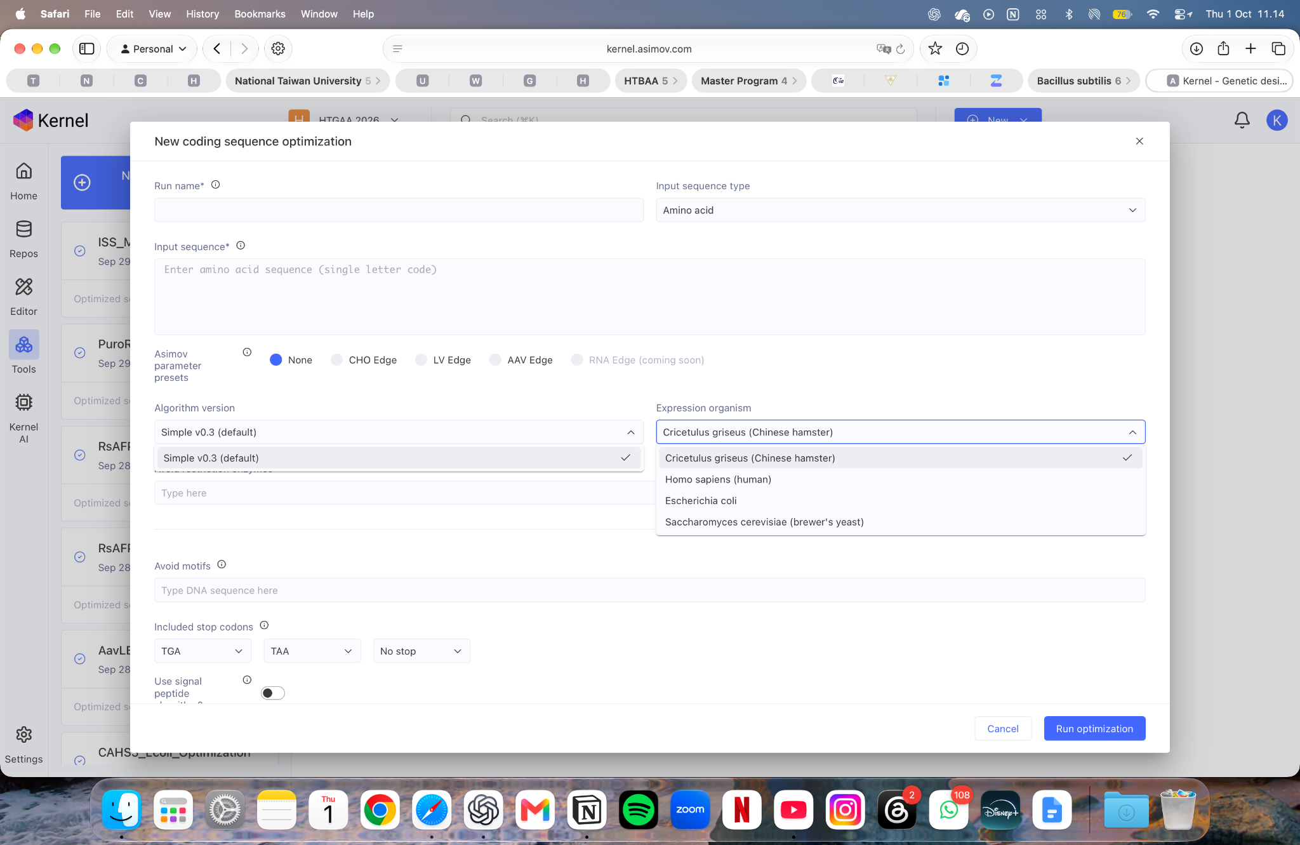The image size is (1300, 845).
Task: Bookmark page with the star icon
Action: point(935,49)
